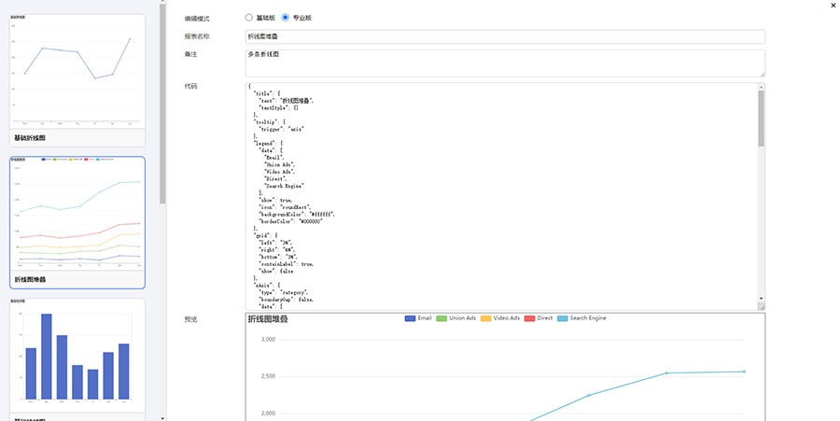840x421 pixels.
Task: Click the Search Engine line's last data point
Action: point(744,372)
